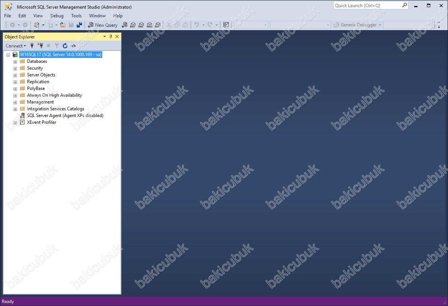448x306 pixels.
Task: Click the XMLA query icon
Action: coord(149,25)
